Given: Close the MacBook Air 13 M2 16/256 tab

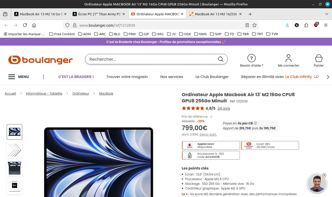Looking at the screenshot, I should [x=240, y=14].
